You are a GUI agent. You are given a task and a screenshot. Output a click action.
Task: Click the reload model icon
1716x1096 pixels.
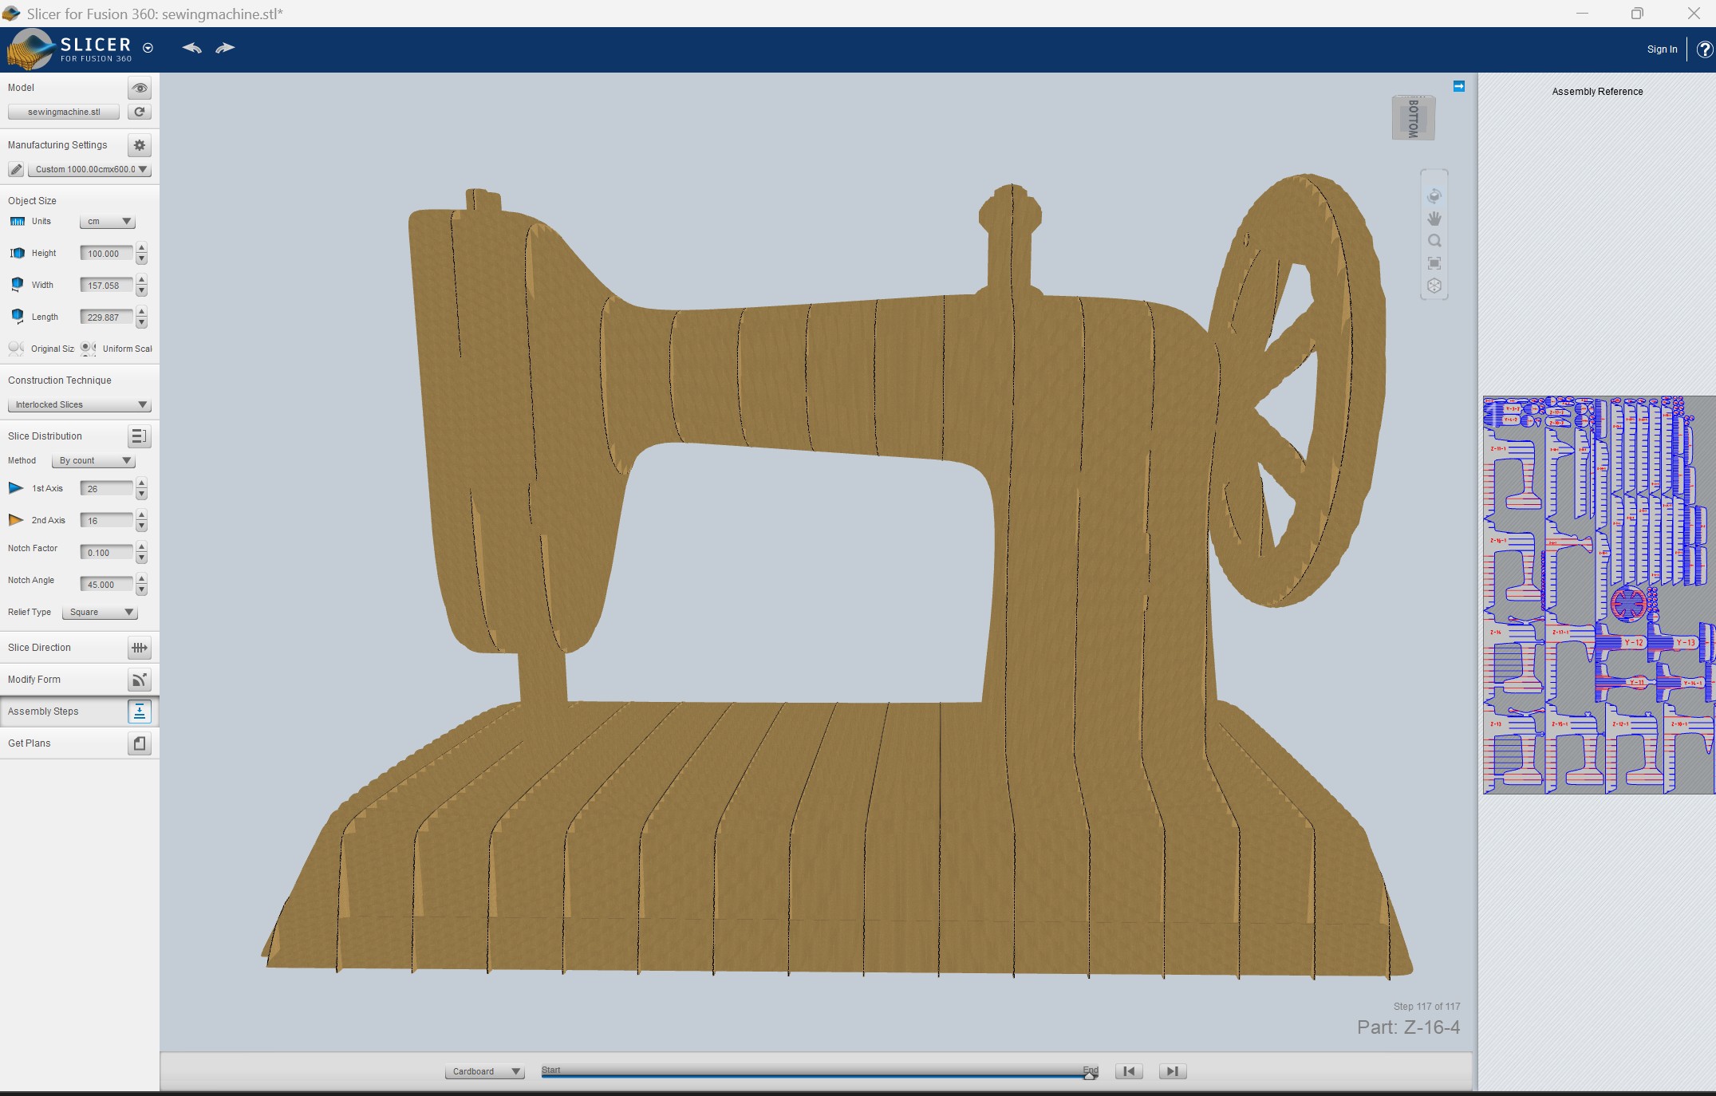tap(140, 112)
